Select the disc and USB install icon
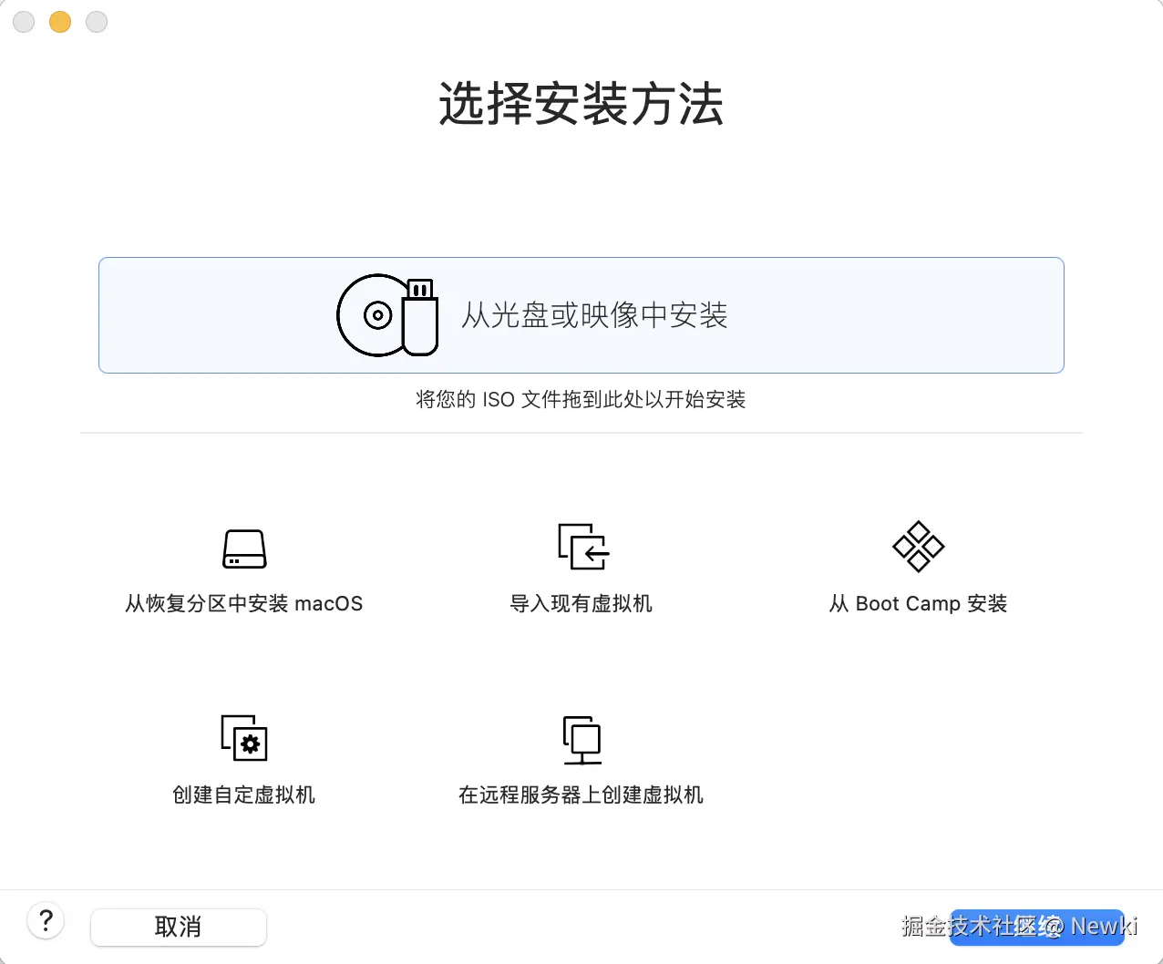This screenshot has height=964, width=1163. coord(388,315)
